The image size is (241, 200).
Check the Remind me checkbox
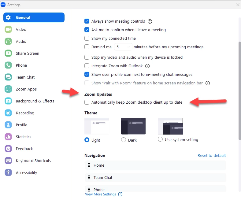(x=87, y=47)
